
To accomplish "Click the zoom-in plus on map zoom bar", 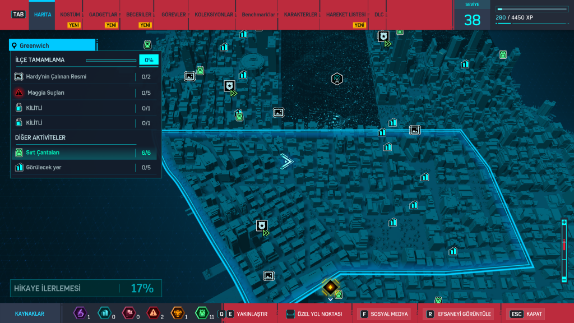I will [x=564, y=223].
